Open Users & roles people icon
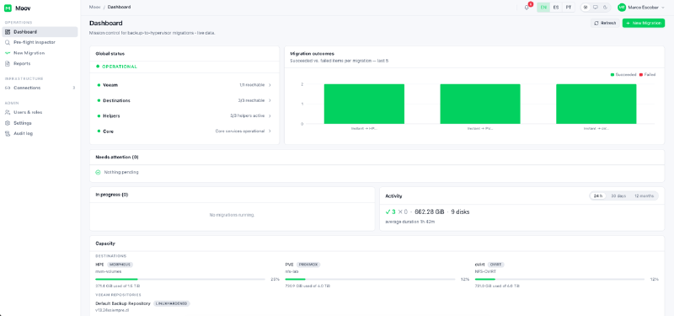Image resolution: width=674 pixels, height=316 pixels. click(x=8, y=112)
